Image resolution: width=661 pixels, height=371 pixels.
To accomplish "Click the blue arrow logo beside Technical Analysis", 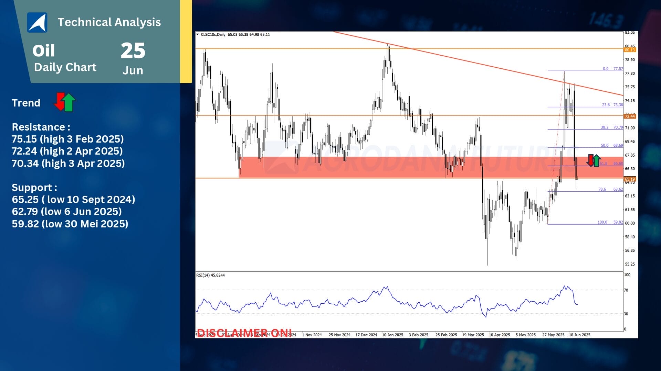I will [37, 22].
